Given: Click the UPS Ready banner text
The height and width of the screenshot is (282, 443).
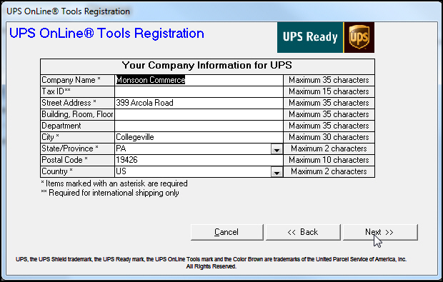Looking at the screenshot, I should pos(310,37).
